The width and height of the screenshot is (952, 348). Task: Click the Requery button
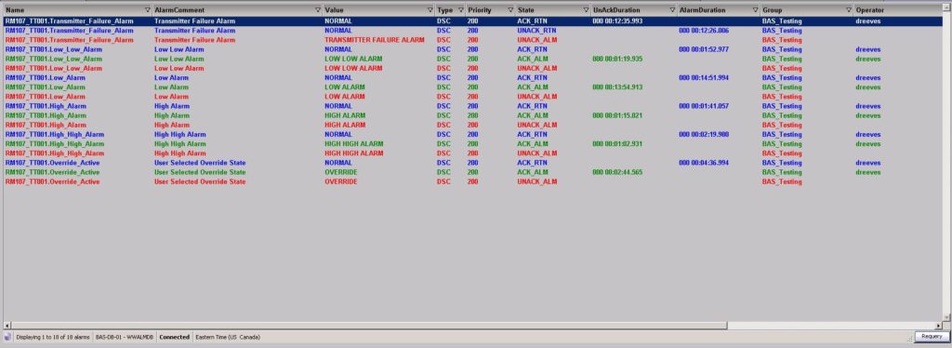click(x=932, y=337)
